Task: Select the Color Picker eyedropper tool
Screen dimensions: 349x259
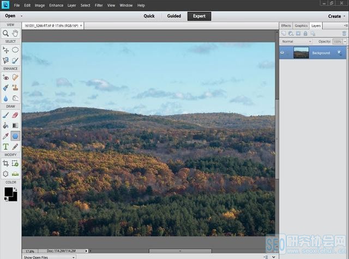Action: (x=5, y=136)
